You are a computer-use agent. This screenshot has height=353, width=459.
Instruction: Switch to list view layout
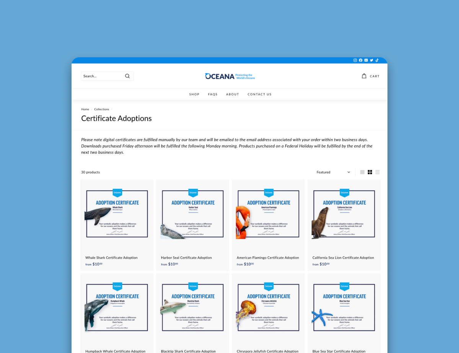378,172
